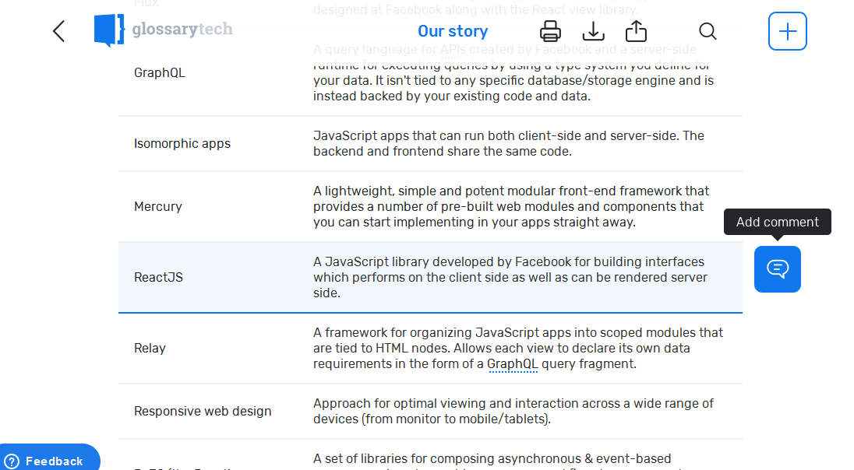Download the glossary via download icon
The image size is (854, 470).
[593, 31]
